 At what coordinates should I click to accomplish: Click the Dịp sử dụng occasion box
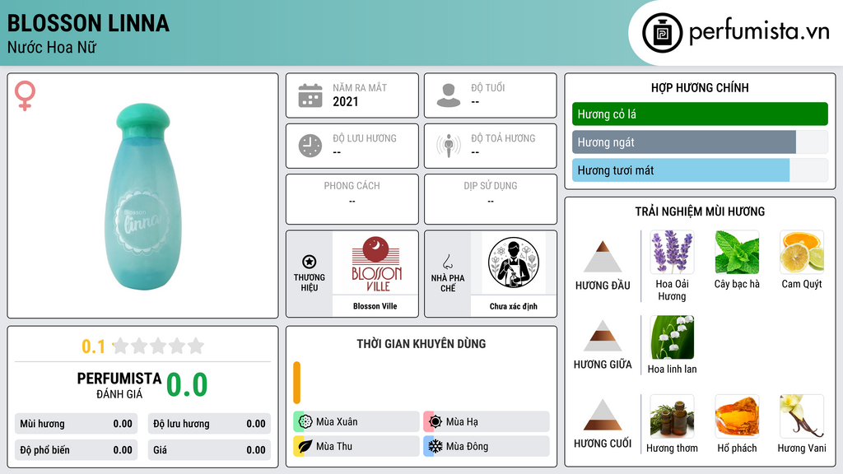click(491, 199)
